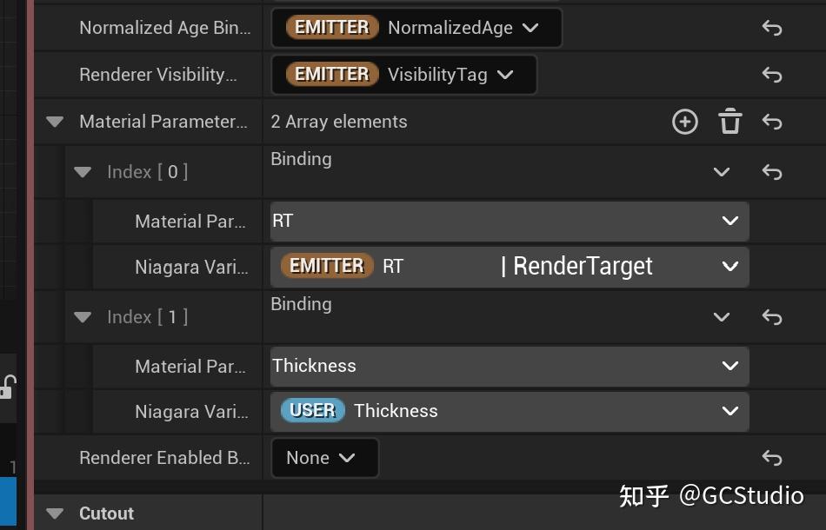Open the None dropdown for Renderer Enabled
Viewport: 826px width, 530px height.
[x=346, y=458]
